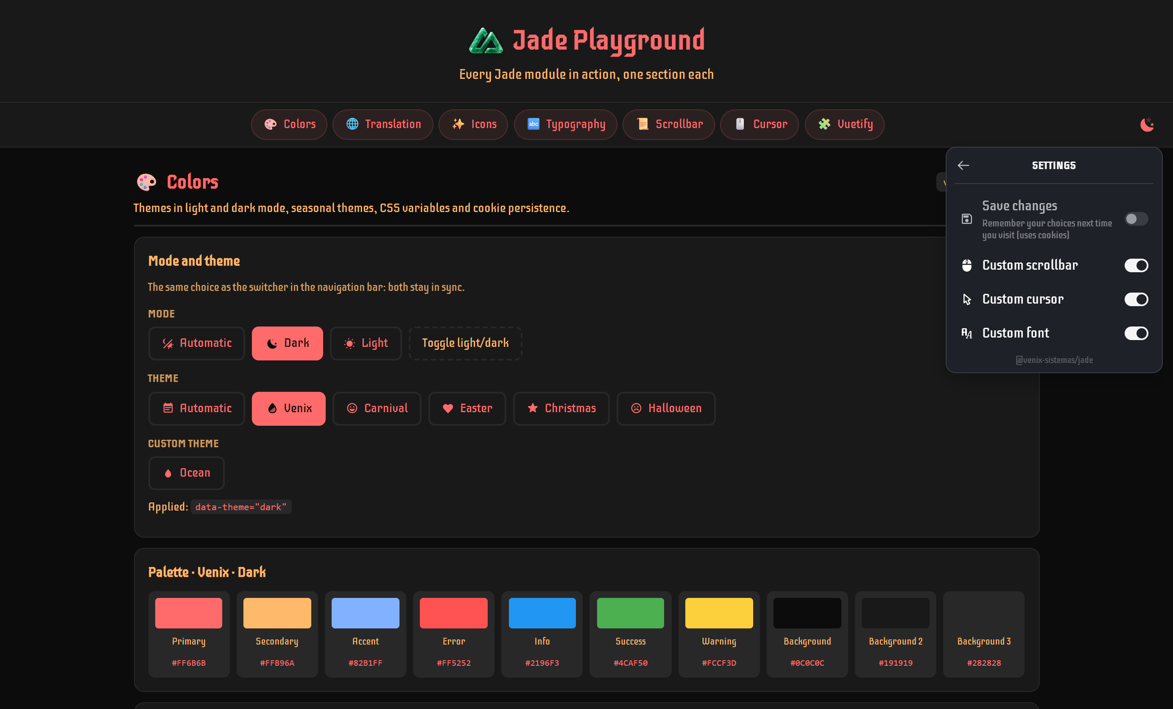The height and width of the screenshot is (709, 1173).
Task: Go to the Vuetify section
Action: point(844,124)
